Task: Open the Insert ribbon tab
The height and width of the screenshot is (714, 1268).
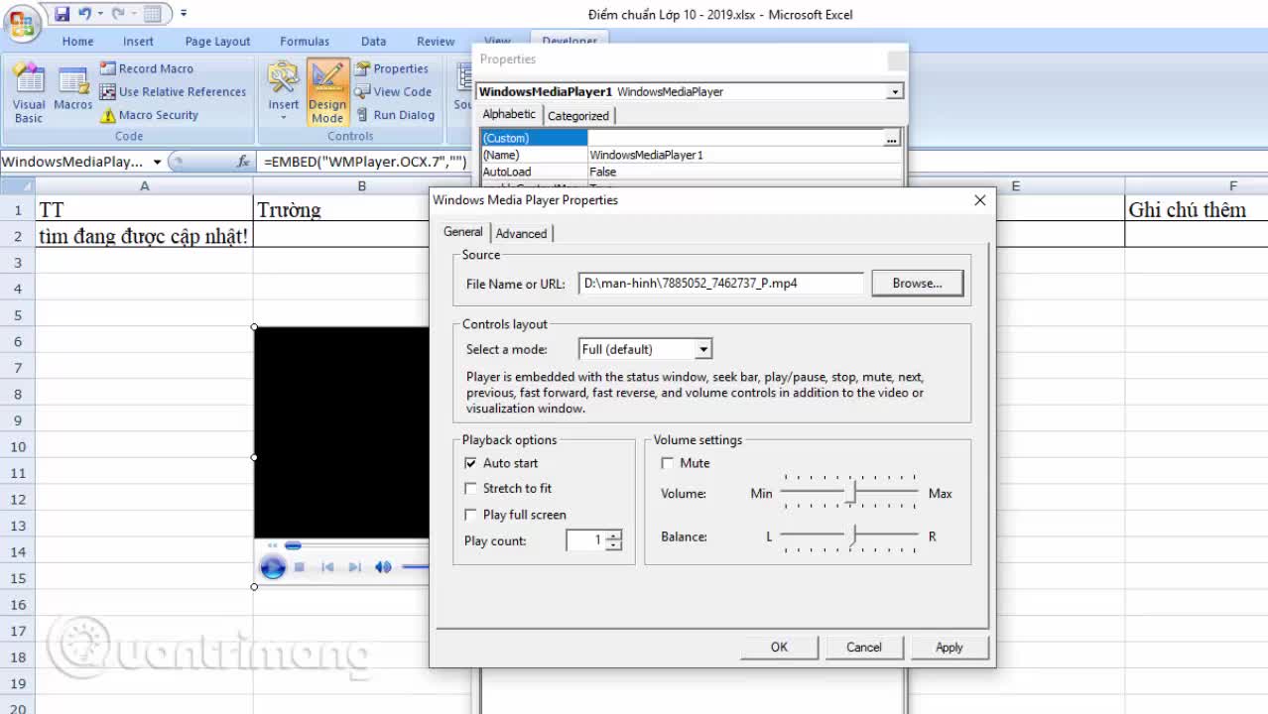Action: [138, 42]
